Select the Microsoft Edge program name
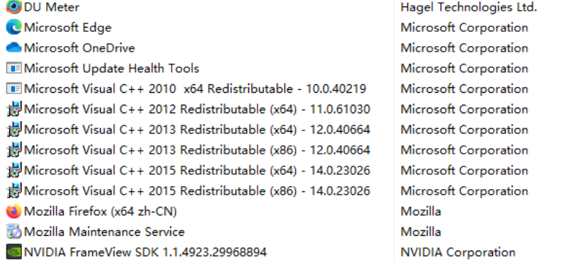Viewport: 581px width, 262px height. click(x=68, y=28)
